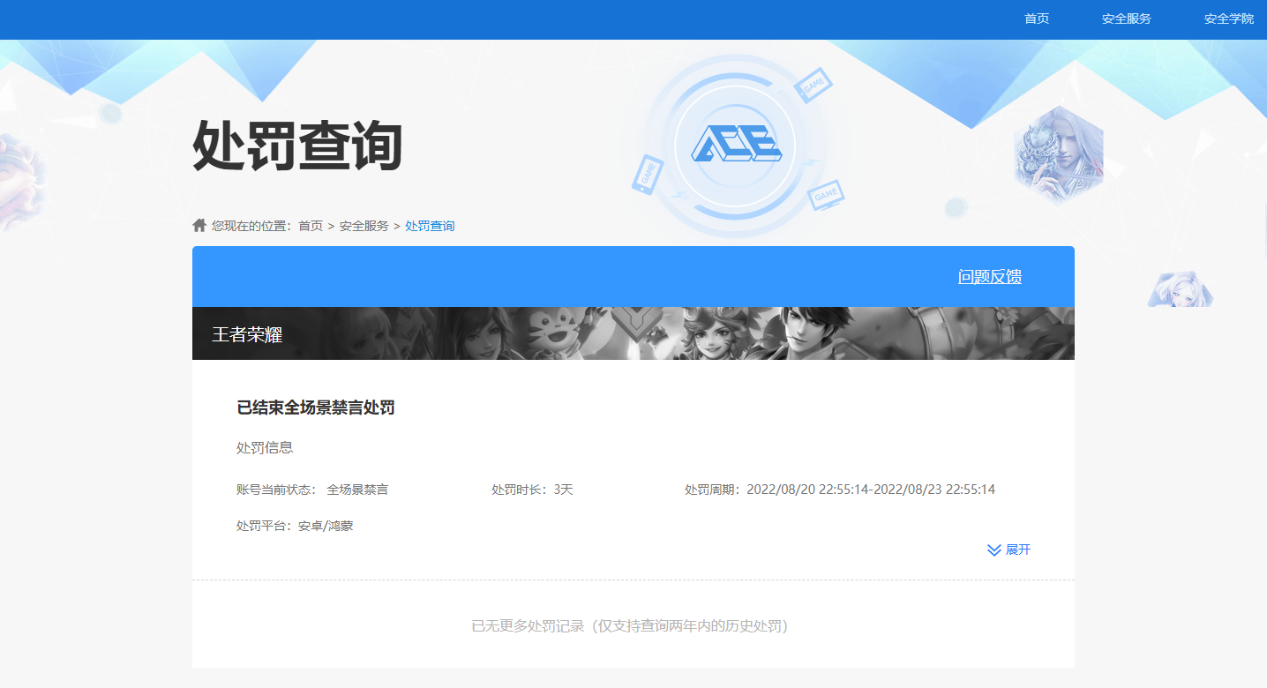
Task: Click the central ACE logo emblem
Action: [x=739, y=144]
